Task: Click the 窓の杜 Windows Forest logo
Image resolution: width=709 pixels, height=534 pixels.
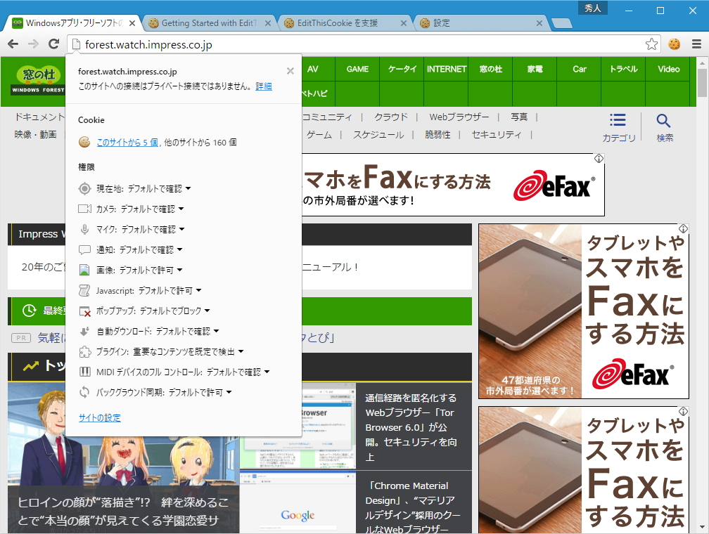Action: click(38, 80)
